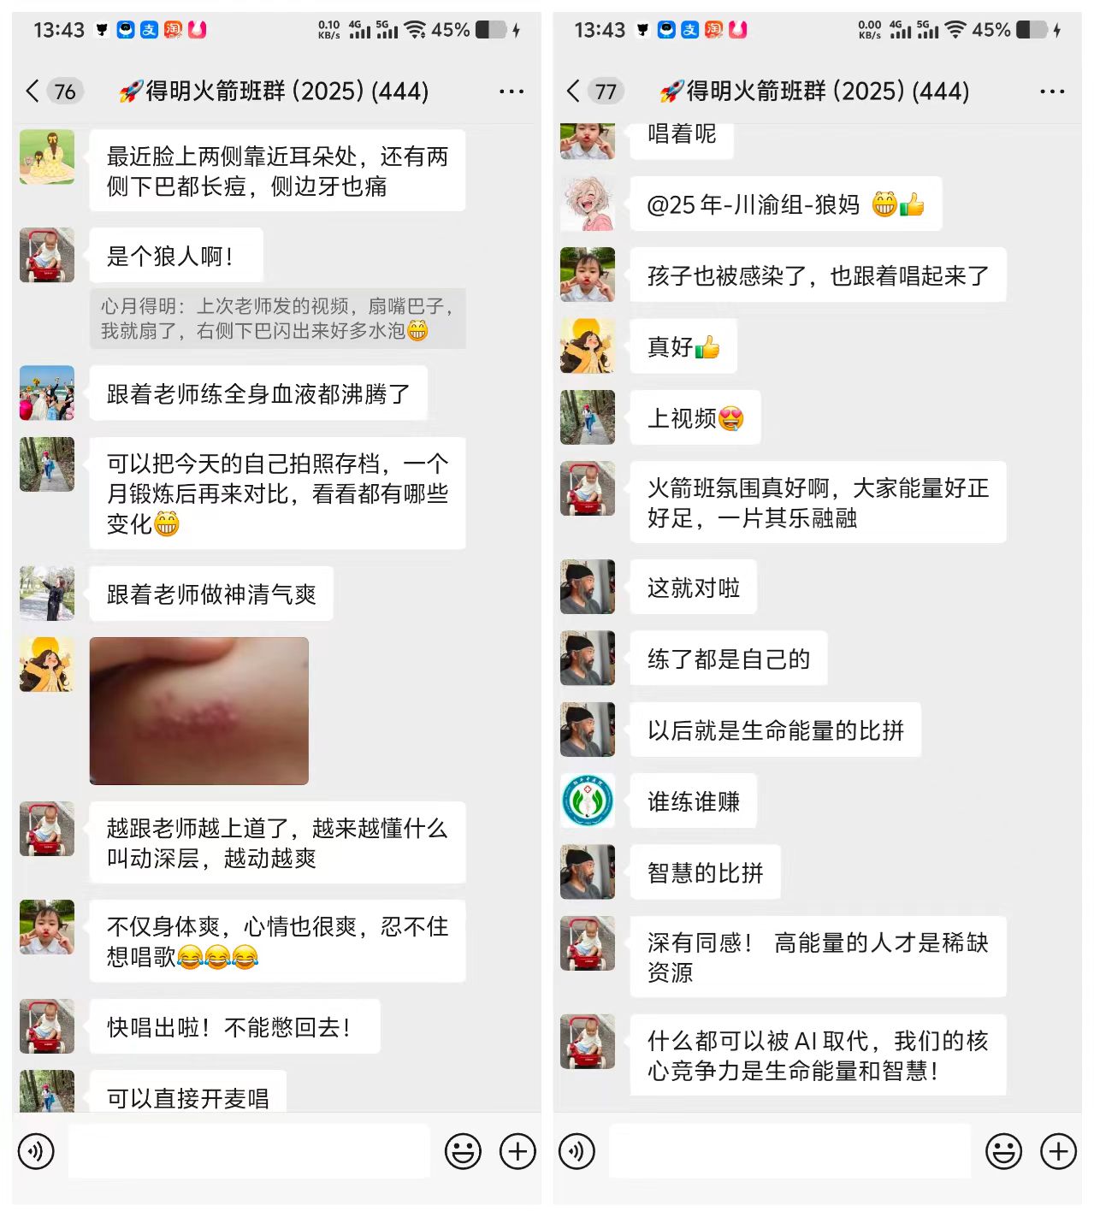Tap the 是个狼人啊! message bubble
Screen dimensions: 1094x1217
175,255
